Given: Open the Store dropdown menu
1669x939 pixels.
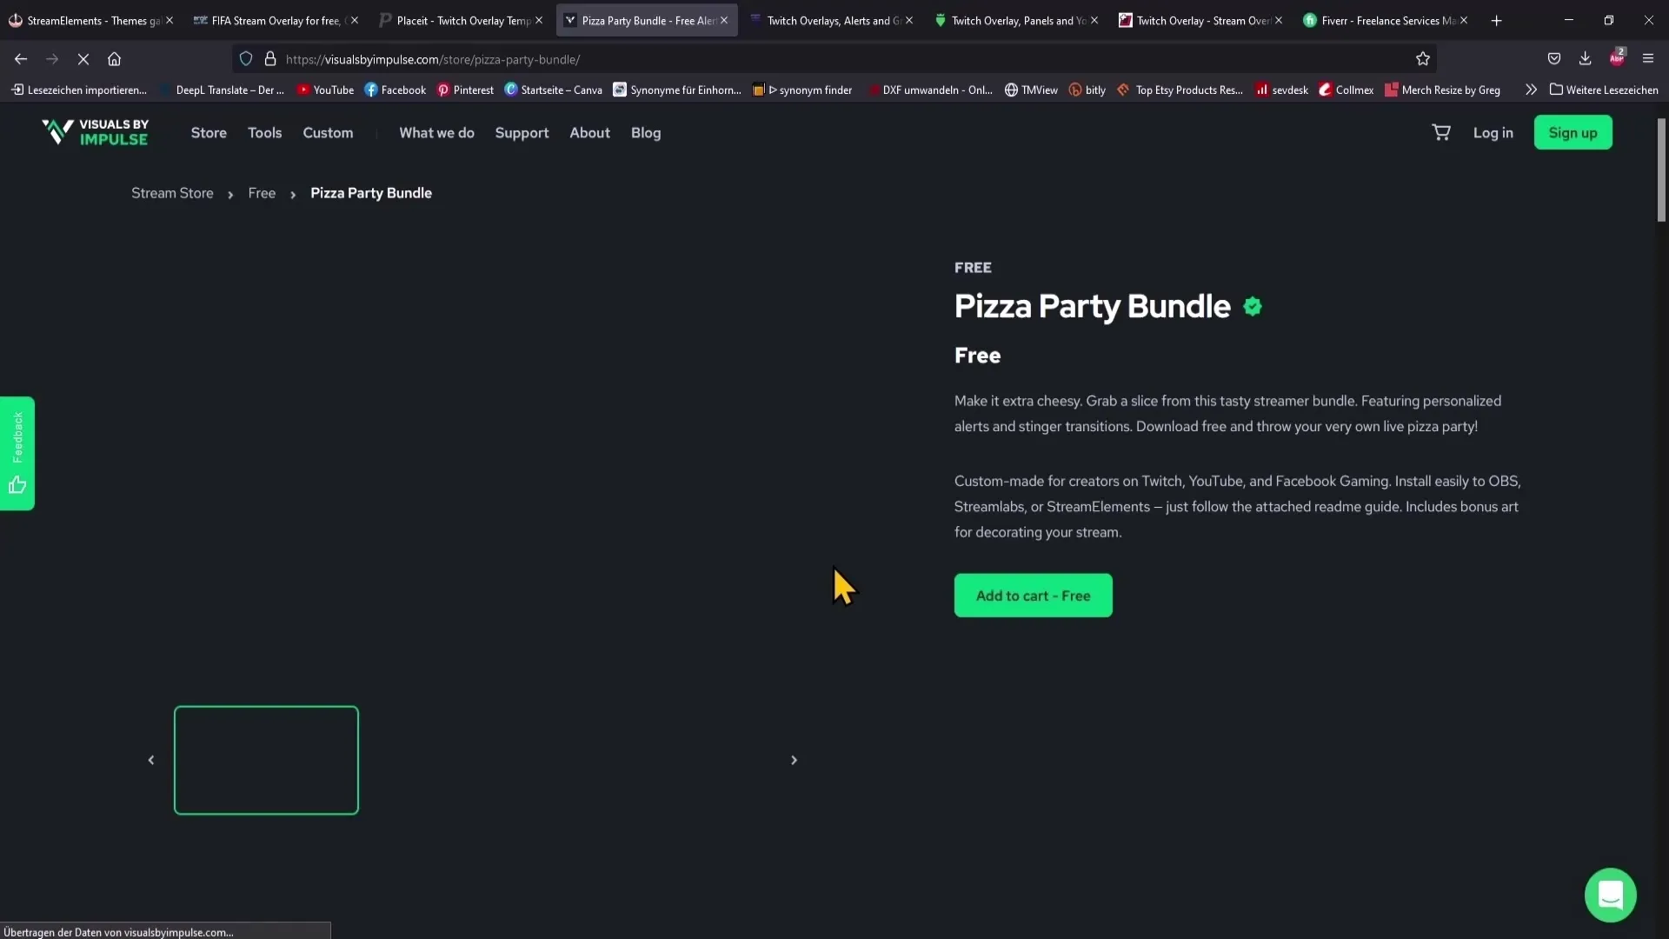Looking at the screenshot, I should coord(208,130).
